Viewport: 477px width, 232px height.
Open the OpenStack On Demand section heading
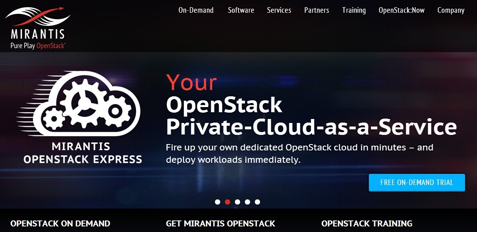click(60, 224)
